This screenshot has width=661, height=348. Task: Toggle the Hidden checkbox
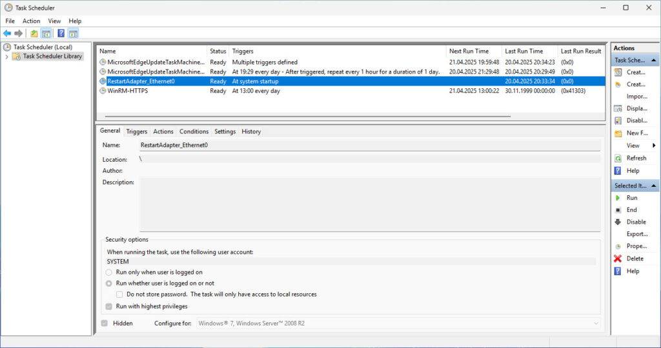[x=104, y=323]
